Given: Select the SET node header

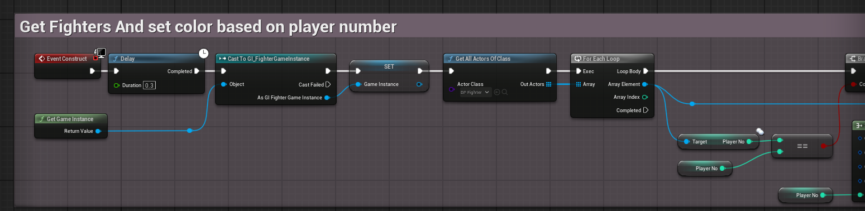Looking at the screenshot, I should pos(389,66).
